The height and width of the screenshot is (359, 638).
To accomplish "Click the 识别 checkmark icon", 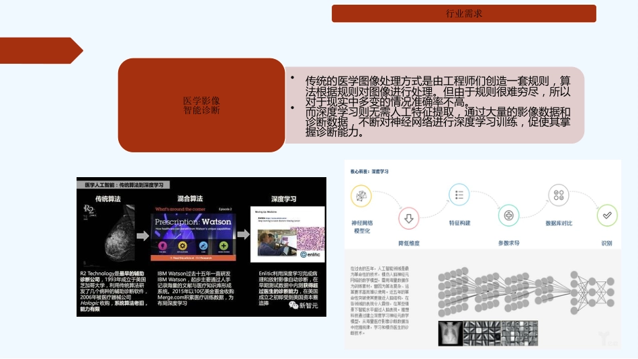I will tap(607, 215).
